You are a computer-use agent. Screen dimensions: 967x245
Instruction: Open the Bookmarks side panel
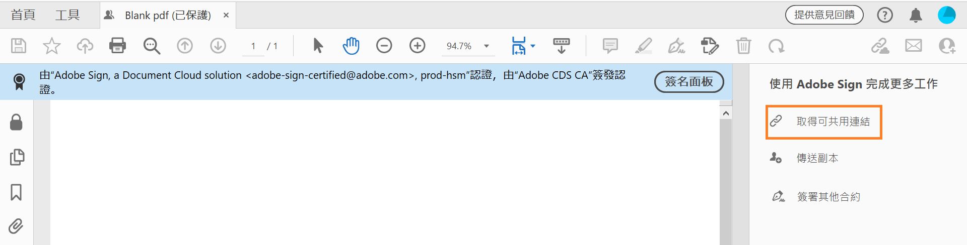click(x=16, y=192)
